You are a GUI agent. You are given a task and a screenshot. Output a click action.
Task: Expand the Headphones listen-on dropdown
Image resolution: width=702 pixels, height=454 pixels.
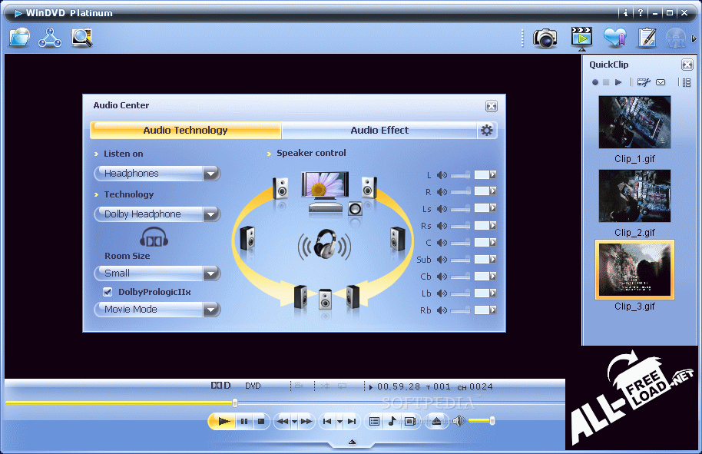[211, 174]
